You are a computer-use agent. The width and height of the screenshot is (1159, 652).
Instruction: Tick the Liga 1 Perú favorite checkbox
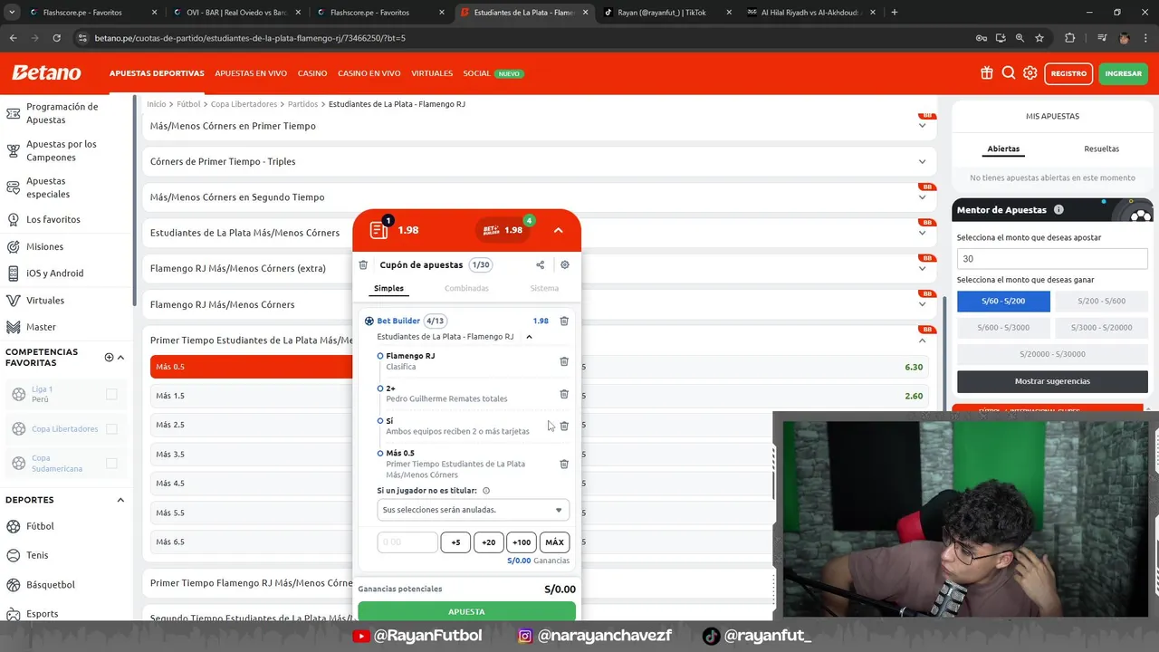(111, 394)
